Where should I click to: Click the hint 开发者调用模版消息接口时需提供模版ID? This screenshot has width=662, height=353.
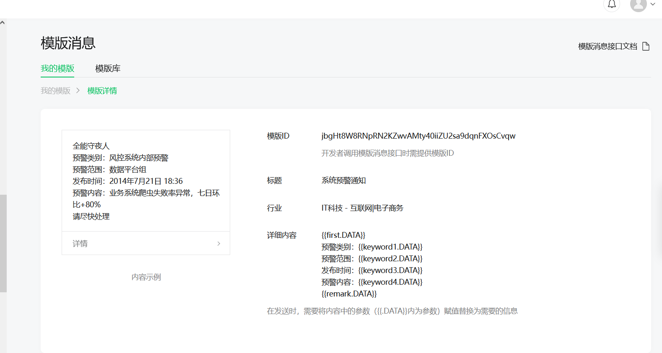click(x=388, y=153)
